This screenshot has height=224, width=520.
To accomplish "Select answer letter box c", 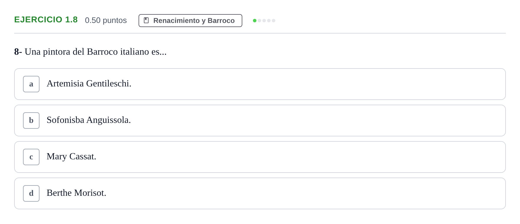I will [x=31, y=157].
